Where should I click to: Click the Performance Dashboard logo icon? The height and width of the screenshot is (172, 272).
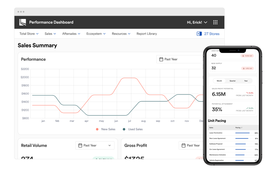(x=23, y=22)
